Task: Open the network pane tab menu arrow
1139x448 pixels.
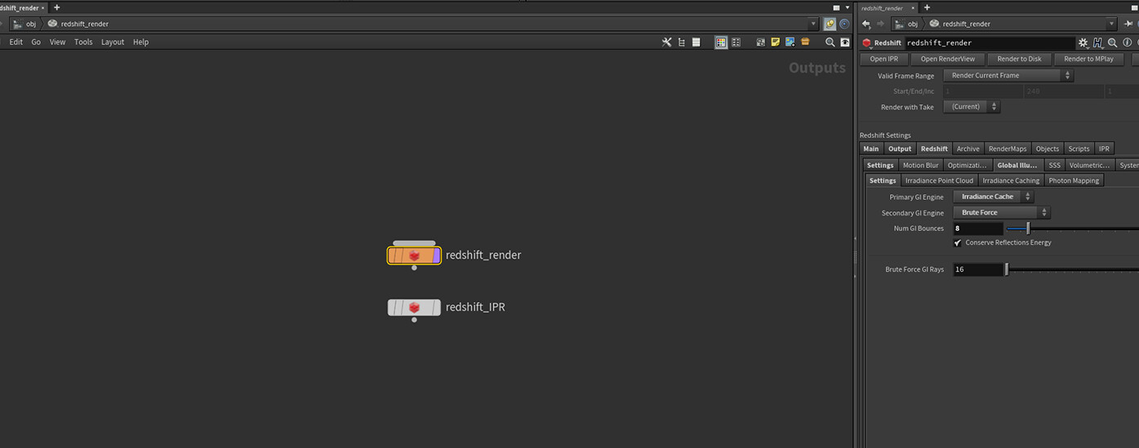Action: point(847,7)
